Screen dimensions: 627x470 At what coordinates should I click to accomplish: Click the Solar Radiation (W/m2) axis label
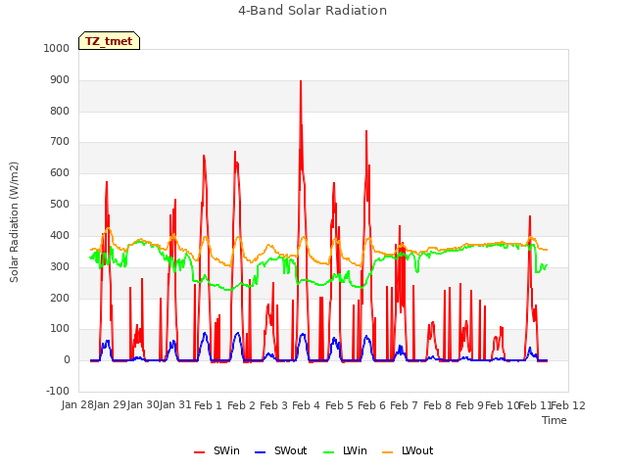tap(14, 222)
